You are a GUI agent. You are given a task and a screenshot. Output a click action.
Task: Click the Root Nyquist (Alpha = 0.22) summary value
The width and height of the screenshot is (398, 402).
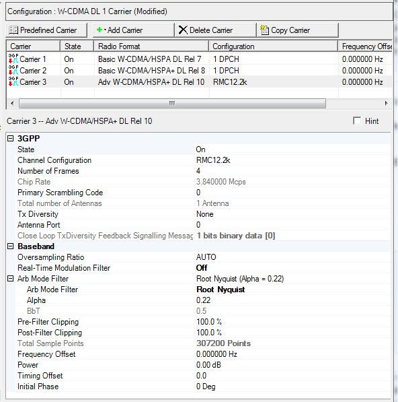(240, 279)
